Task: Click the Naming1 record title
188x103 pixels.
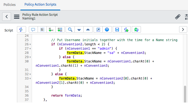Action: coord(29,18)
